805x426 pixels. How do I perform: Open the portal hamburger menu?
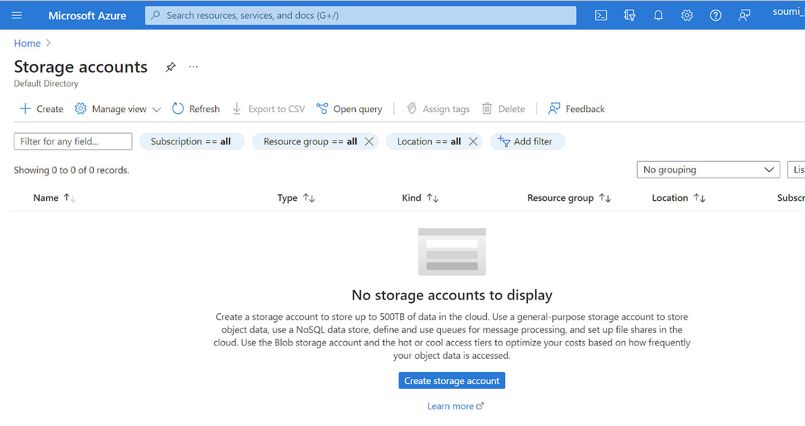tap(17, 15)
